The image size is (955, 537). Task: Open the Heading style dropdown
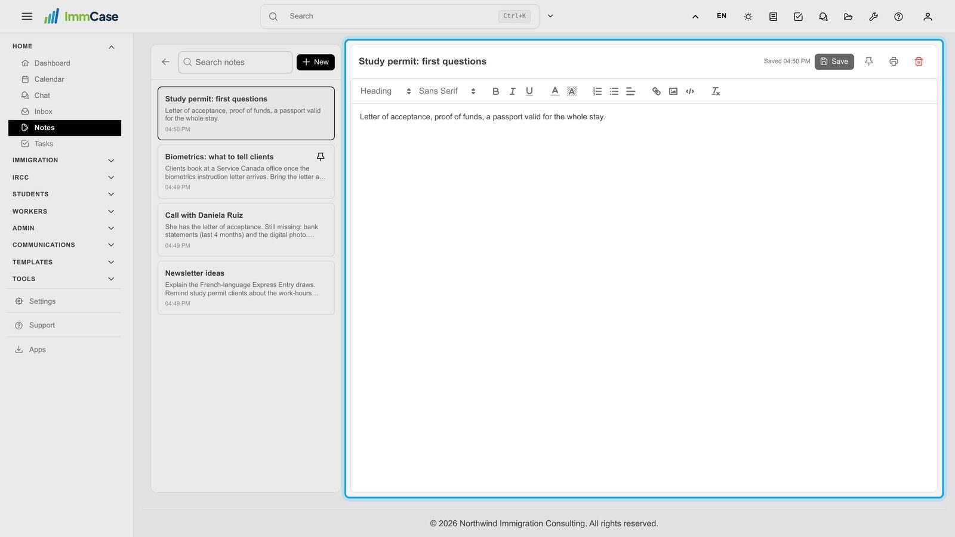click(386, 91)
